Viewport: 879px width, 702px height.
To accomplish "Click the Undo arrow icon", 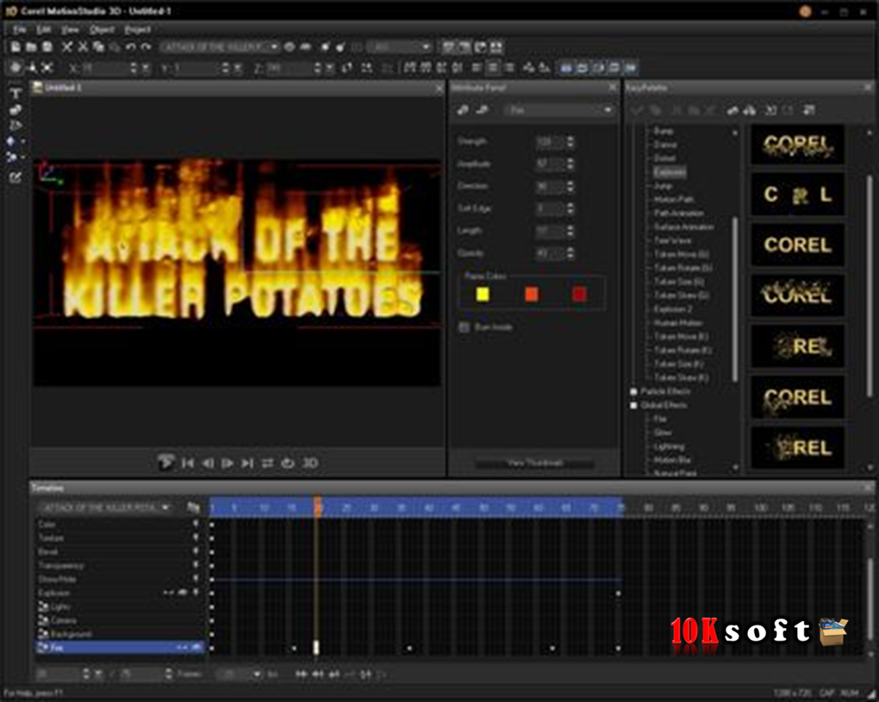I will (131, 47).
